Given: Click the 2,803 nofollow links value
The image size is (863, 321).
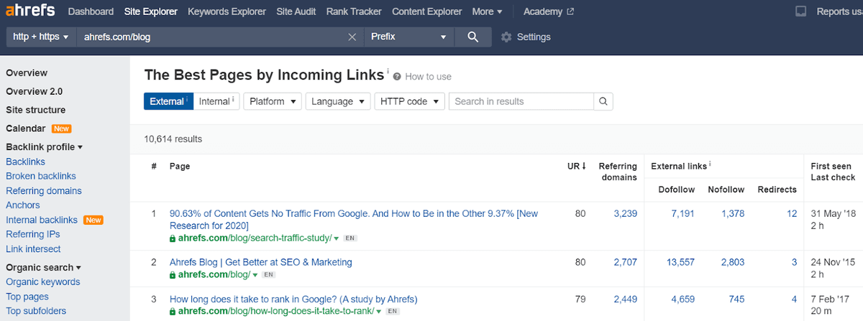Looking at the screenshot, I should coord(733,262).
